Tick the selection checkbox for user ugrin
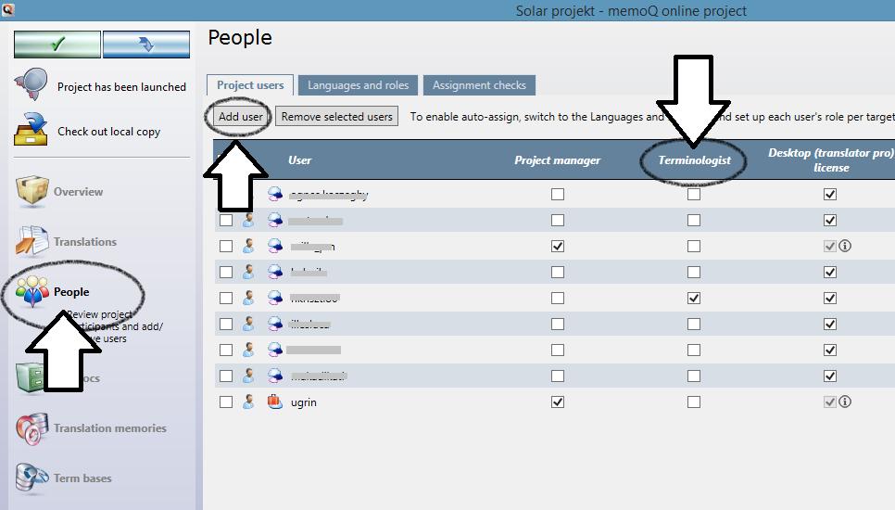This screenshot has height=510, width=895. (x=226, y=402)
